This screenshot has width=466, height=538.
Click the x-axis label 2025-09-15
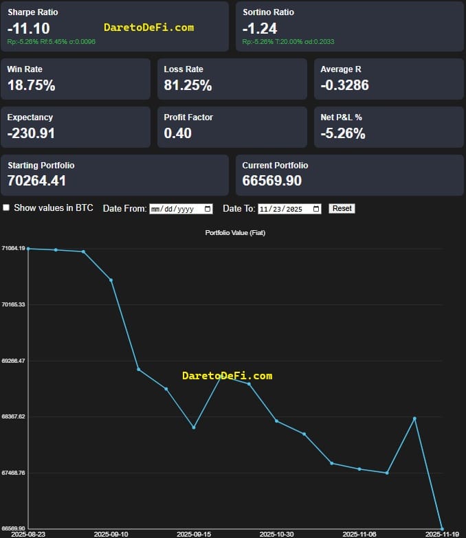pos(194,535)
